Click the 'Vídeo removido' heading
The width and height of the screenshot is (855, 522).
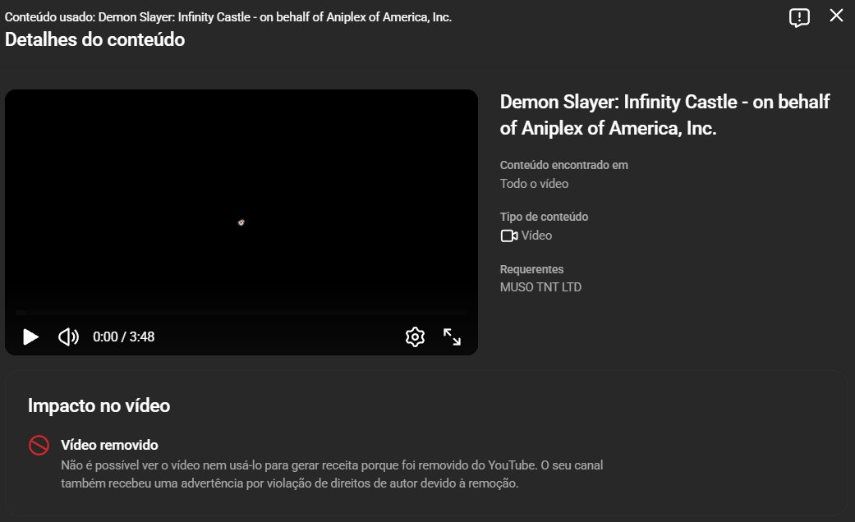pyautogui.click(x=109, y=445)
